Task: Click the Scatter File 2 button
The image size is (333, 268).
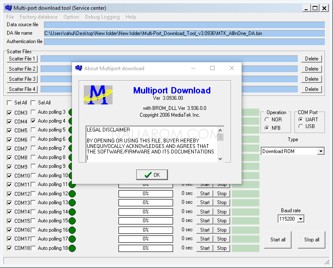Action: [22, 69]
